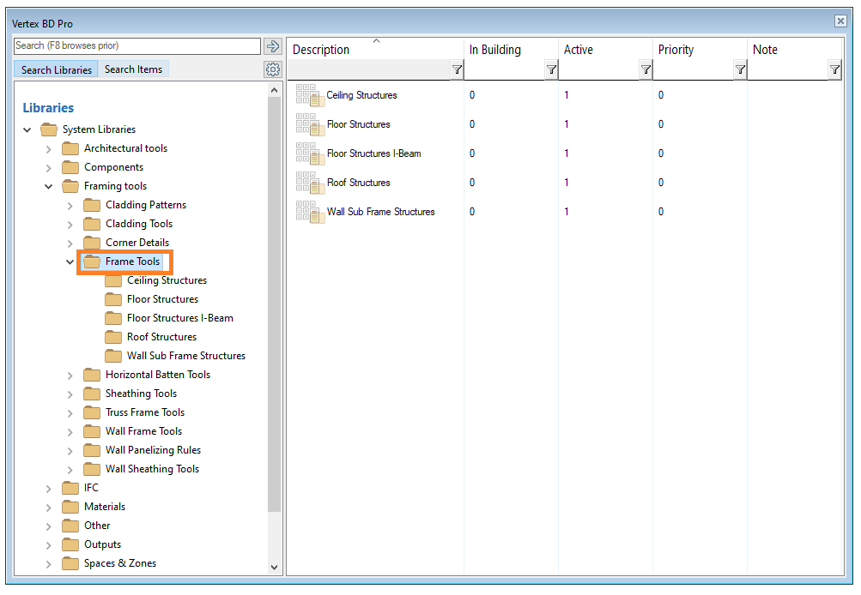Open the Note column filter icon
Image resolution: width=861 pixels, height=595 pixels.
[834, 70]
